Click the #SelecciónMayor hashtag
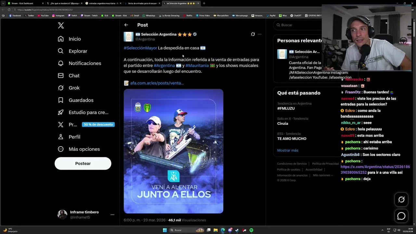Screen dimensions: 416x234 tap(140, 48)
